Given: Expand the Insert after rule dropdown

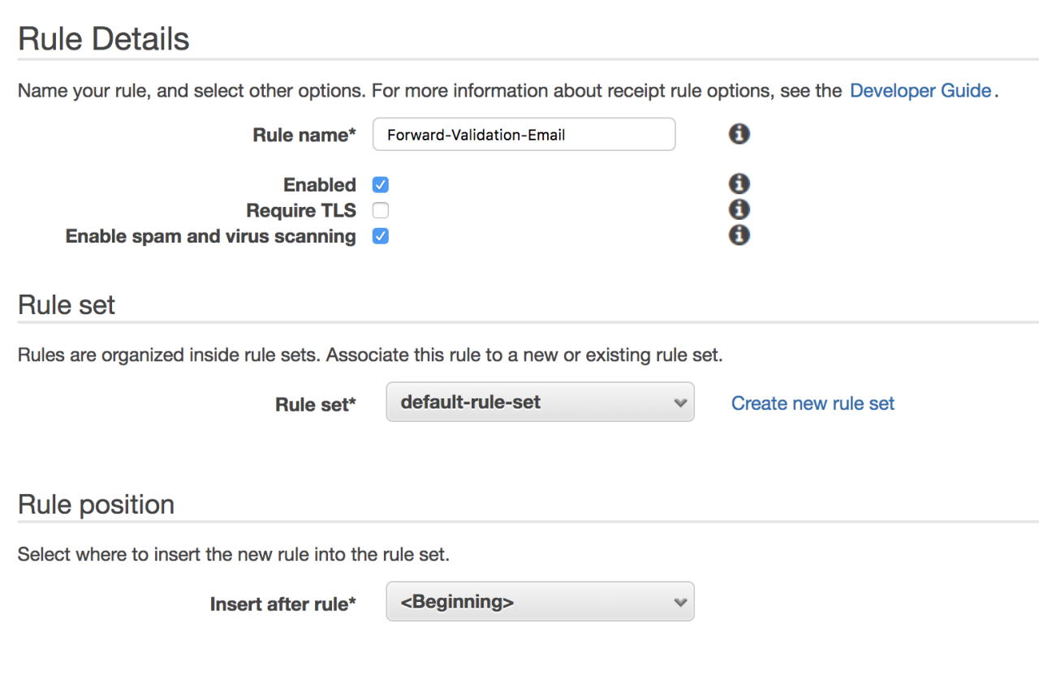Looking at the screenshot, I should 540,602.
